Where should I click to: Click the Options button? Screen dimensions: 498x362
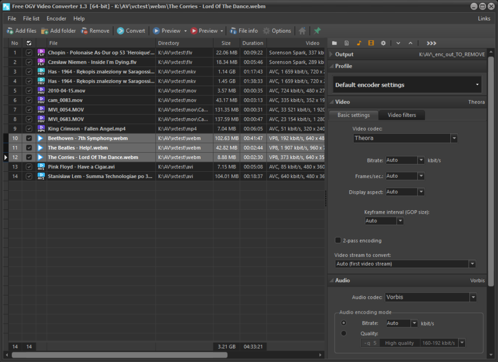point(277,30)
